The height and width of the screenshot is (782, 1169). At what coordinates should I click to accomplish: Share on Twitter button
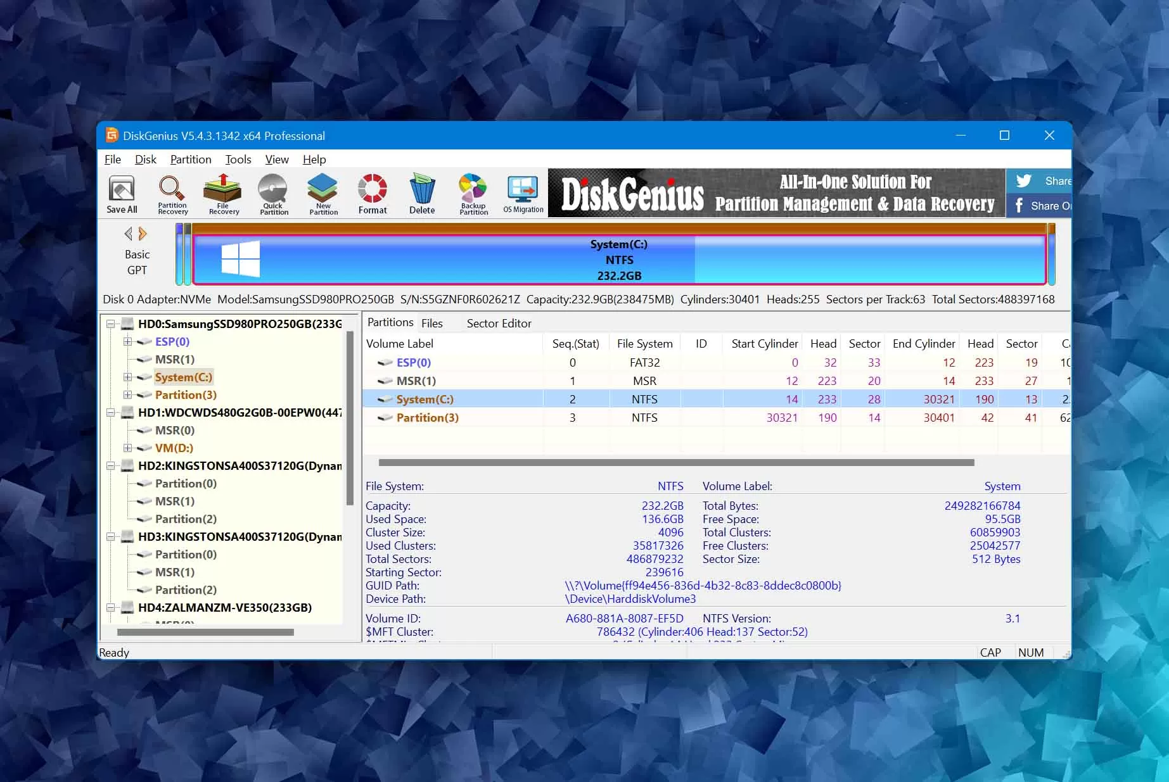point(1038,181)
